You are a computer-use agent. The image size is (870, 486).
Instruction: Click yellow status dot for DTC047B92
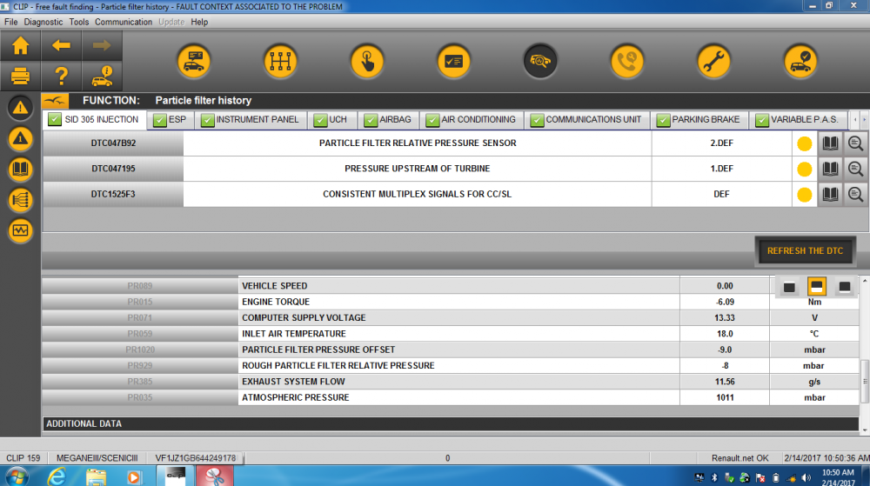pos(804,143)
